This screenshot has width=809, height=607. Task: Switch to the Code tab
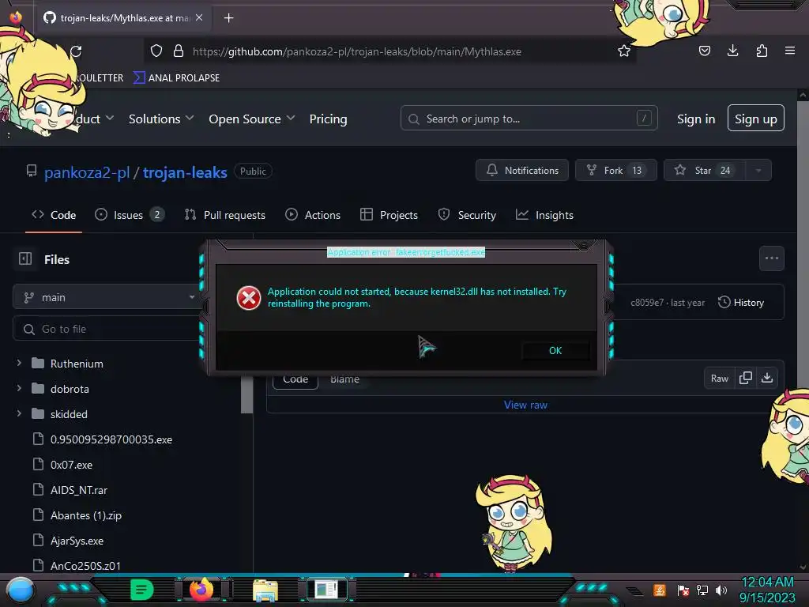[x=54, y=215]
